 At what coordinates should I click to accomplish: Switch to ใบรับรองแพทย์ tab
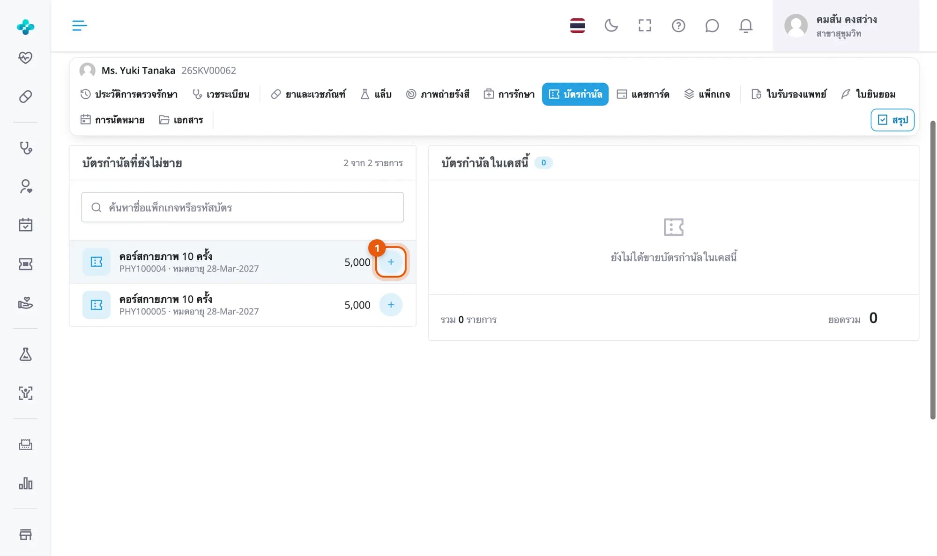789,94
